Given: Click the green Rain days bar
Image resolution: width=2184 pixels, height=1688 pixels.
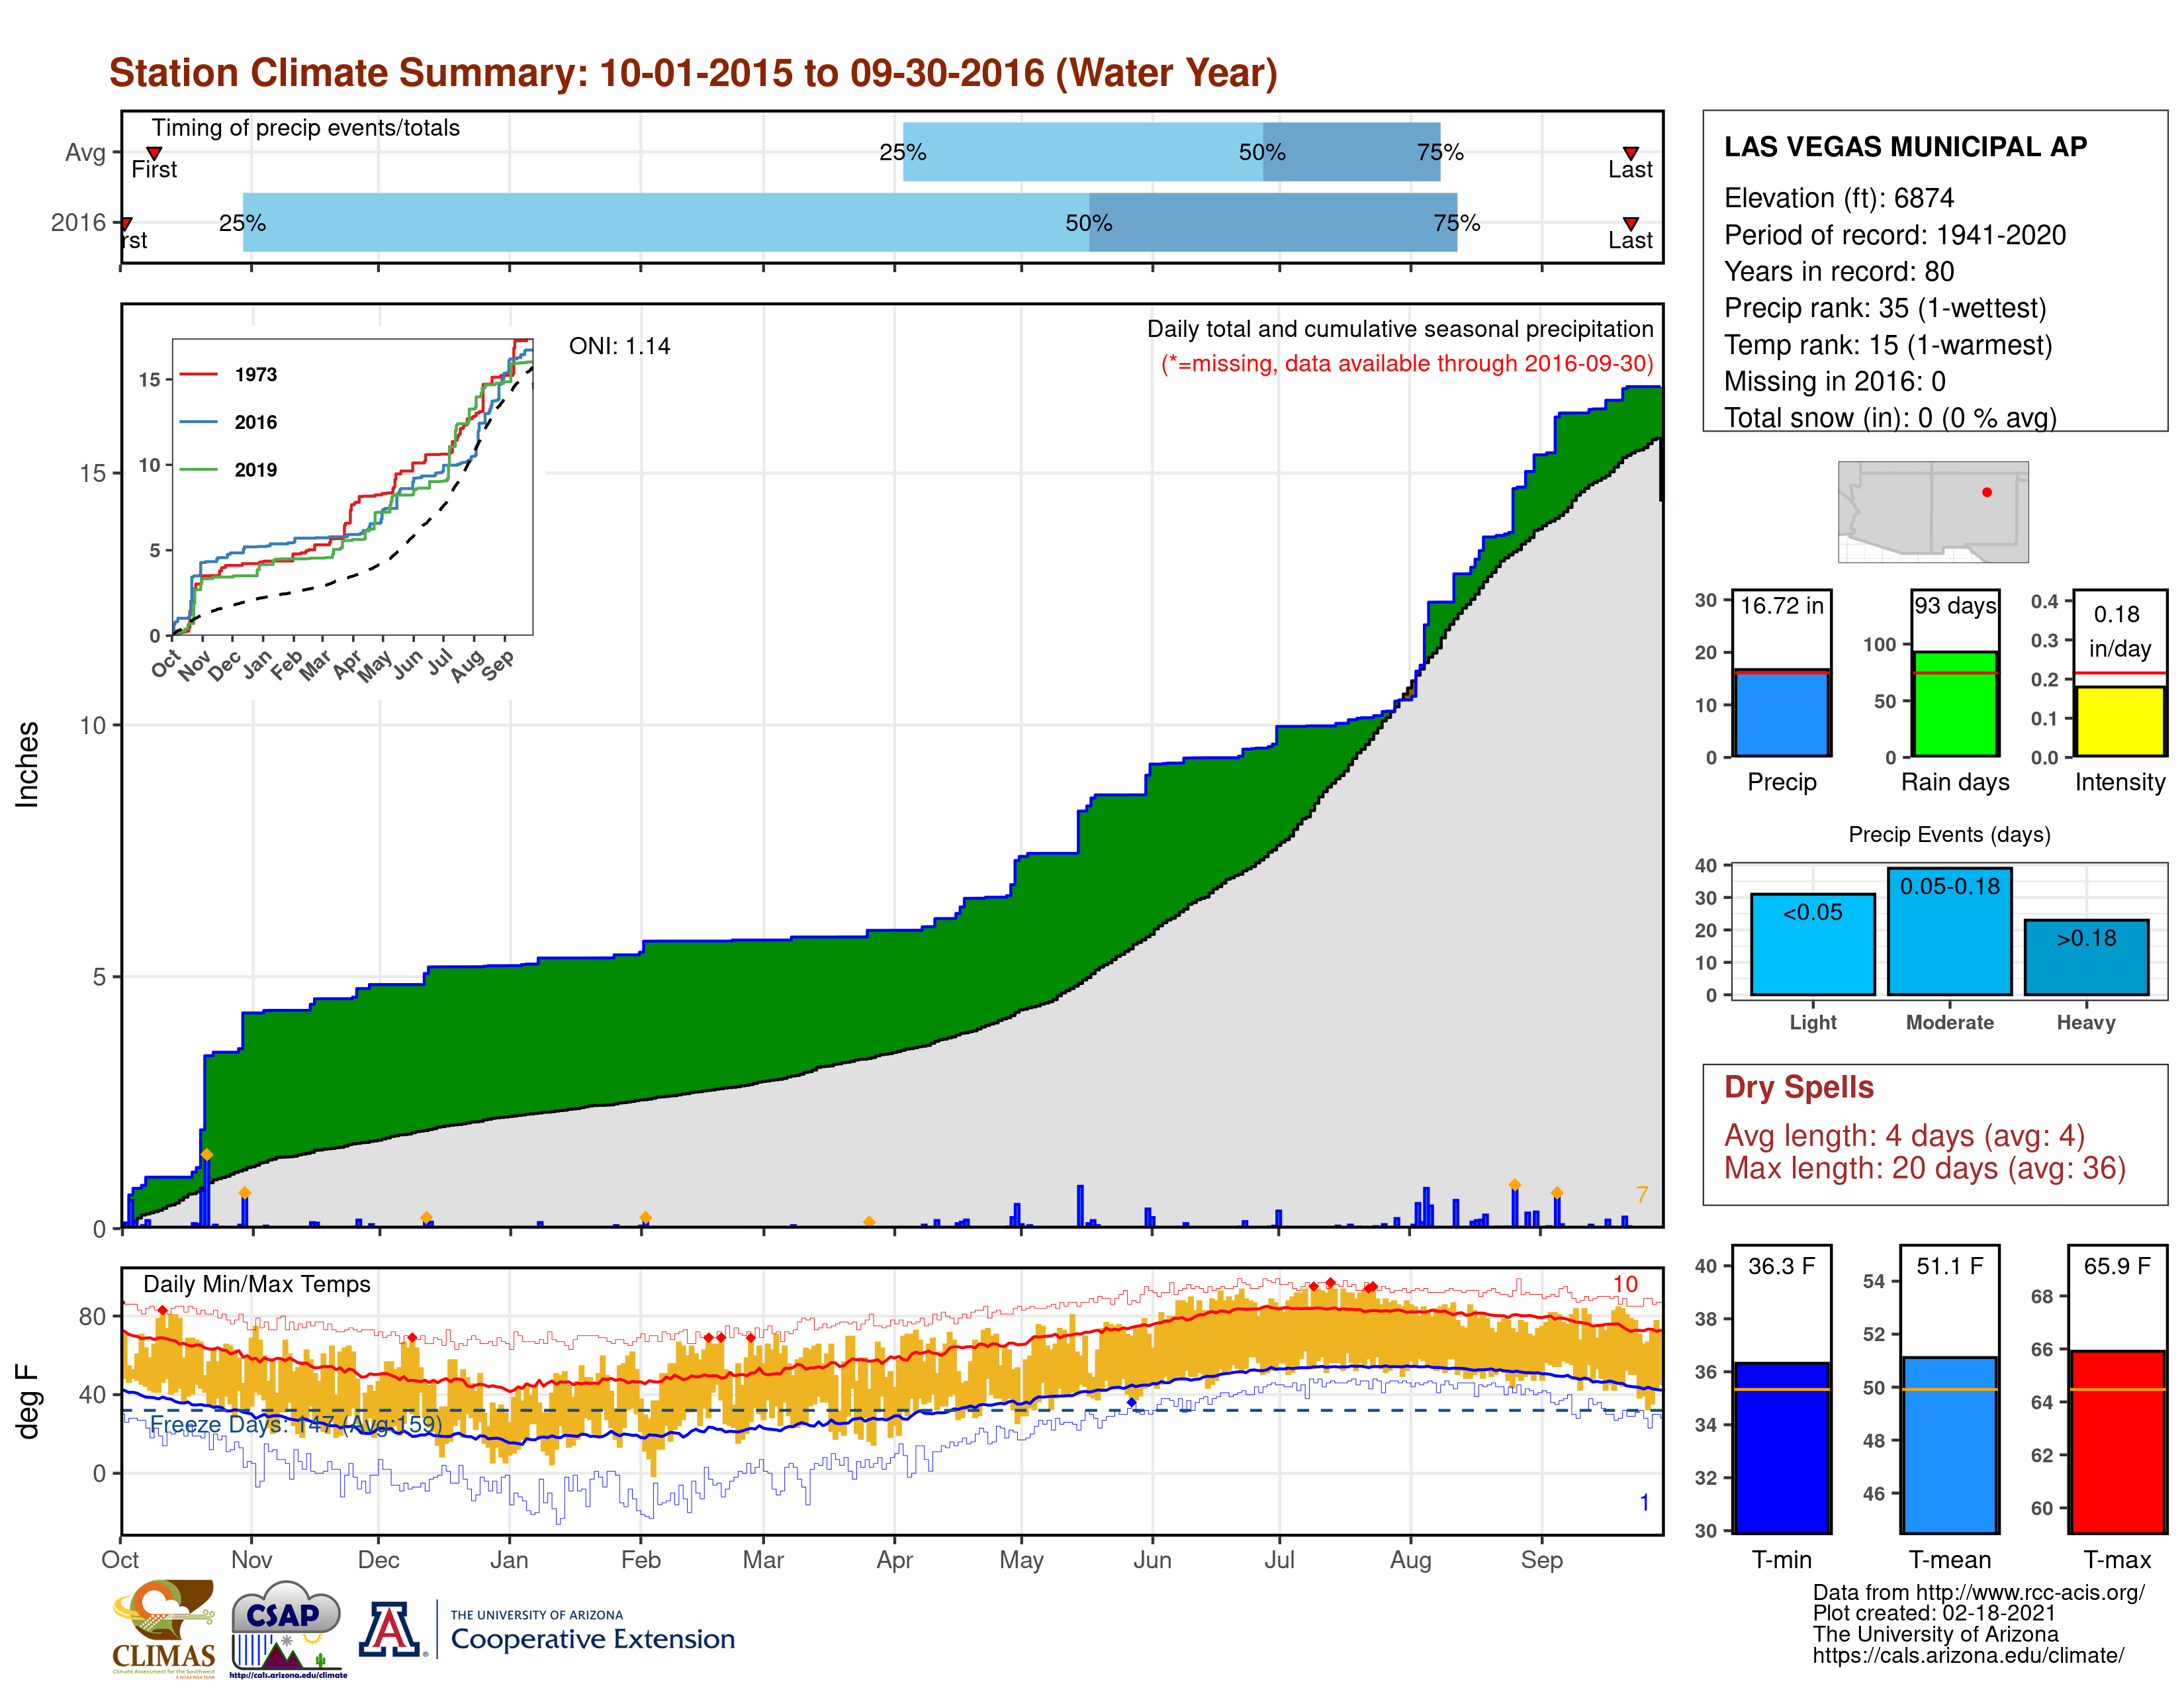Looking at the screenshot, I should [1955, 703].
